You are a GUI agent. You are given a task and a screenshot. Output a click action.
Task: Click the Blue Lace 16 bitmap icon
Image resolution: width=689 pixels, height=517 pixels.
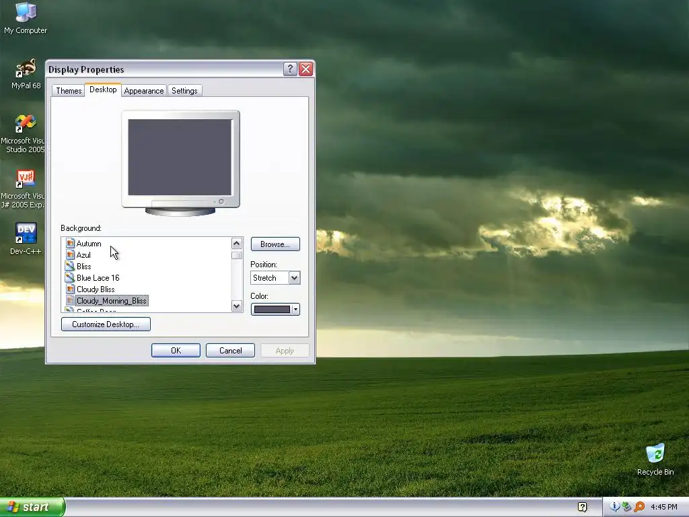pyautogui.click(x=70, y=277)
